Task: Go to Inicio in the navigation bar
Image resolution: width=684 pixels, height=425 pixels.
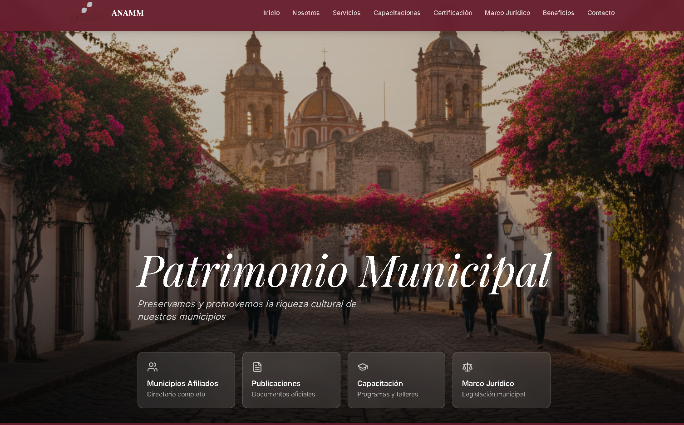Action: (271, 13)
